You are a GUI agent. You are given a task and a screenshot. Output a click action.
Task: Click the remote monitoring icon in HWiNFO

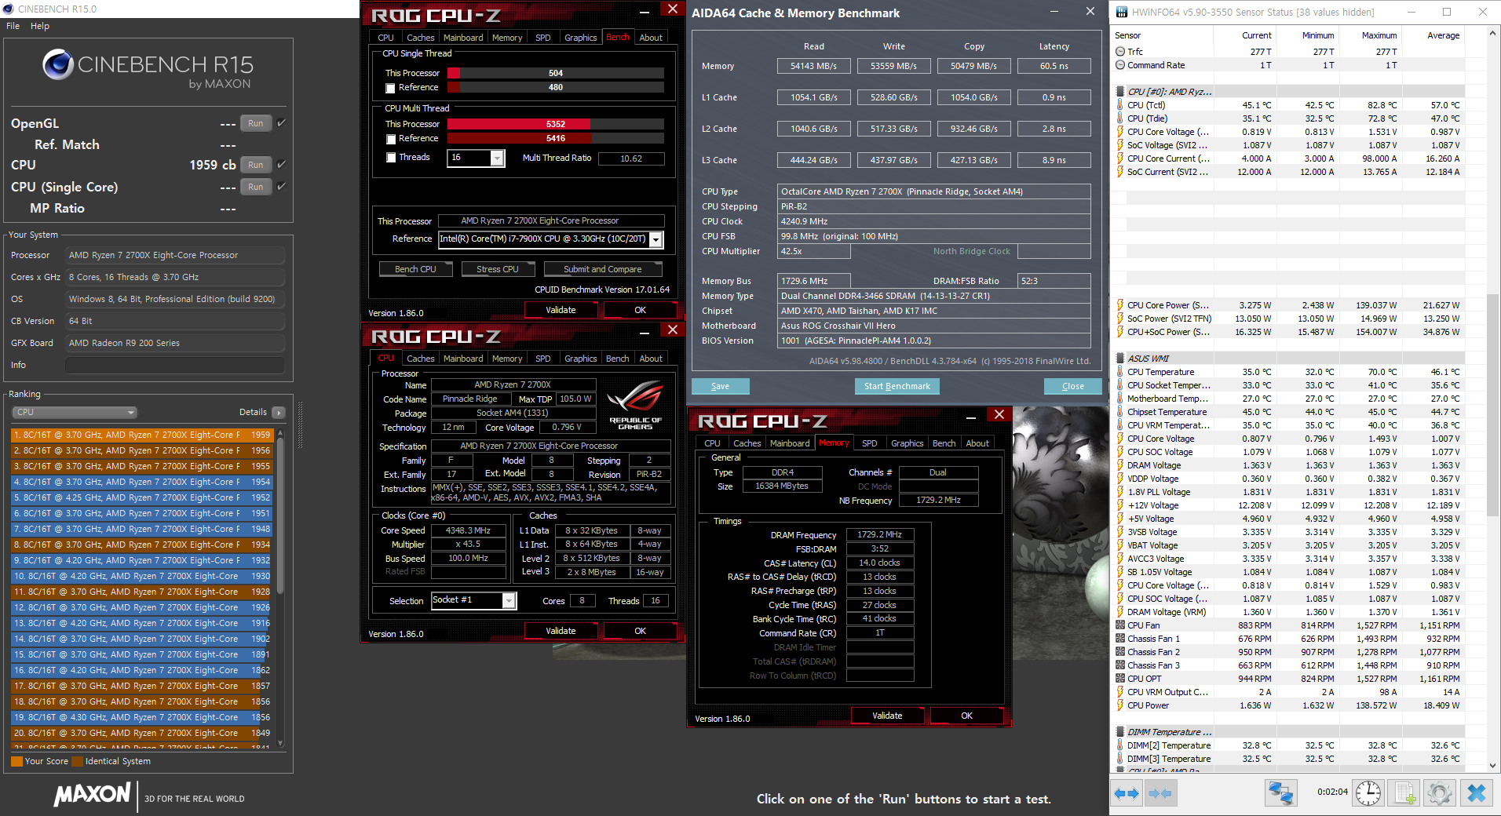pos(1281,792)
